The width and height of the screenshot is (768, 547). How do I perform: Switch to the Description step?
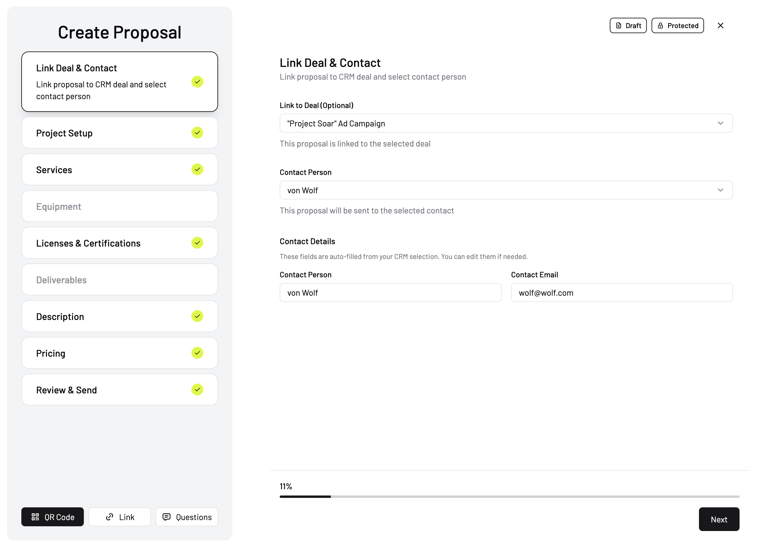119,316
